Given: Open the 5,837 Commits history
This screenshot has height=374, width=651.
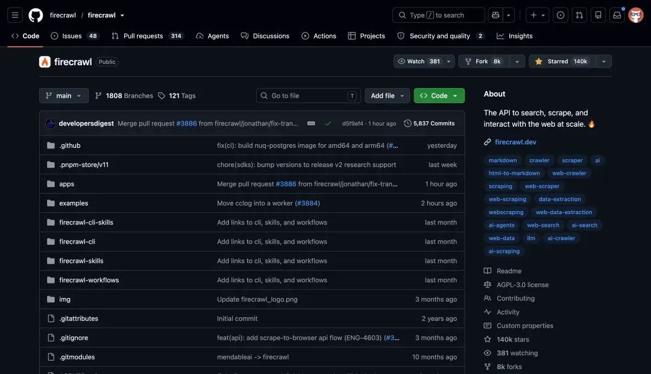Looking at the screenshot, I should [429, 124].
